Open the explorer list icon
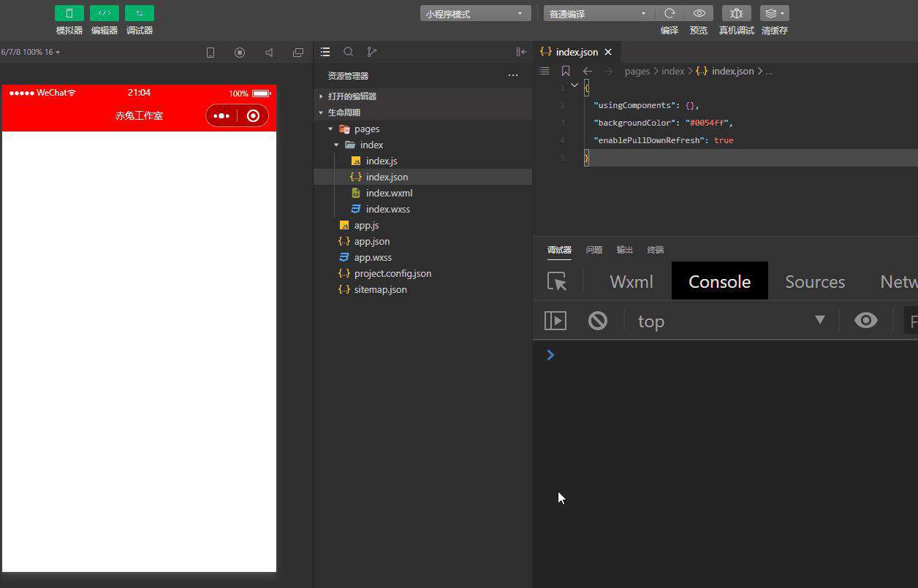 tap(325, 52)
